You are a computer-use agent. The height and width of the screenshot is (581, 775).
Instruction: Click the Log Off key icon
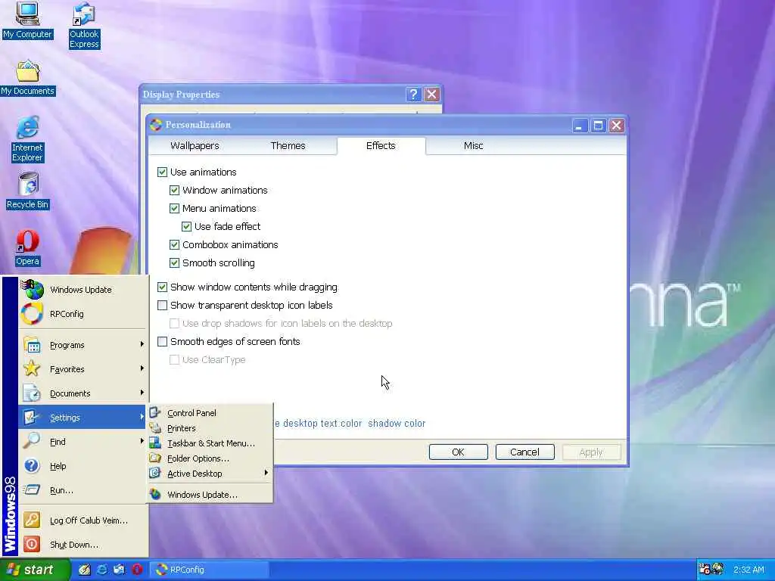[x=32, y=520]
